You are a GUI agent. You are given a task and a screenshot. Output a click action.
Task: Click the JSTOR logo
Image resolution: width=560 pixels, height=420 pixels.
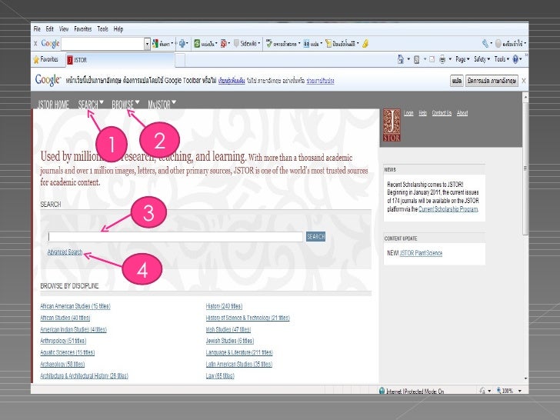392,125
